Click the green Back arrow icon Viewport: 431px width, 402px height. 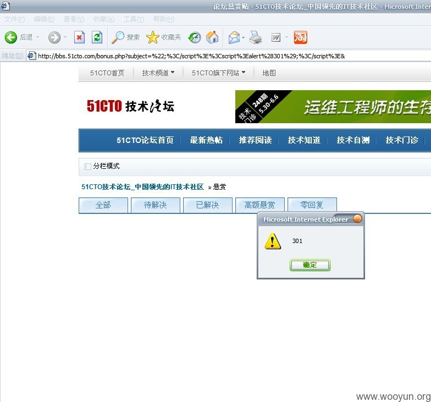11,37
